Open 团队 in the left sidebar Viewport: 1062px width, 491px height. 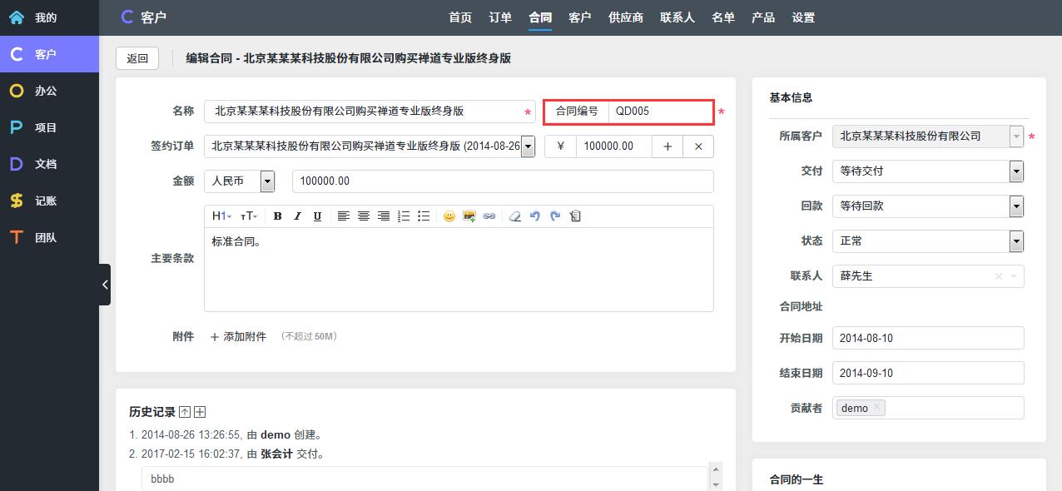[49, 237]
